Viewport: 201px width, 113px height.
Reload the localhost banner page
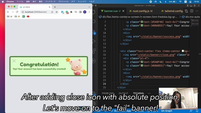pos(17,12)
